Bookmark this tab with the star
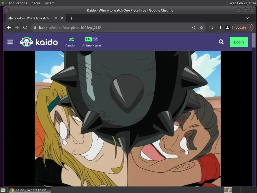Image resolution: width=257 pixels, height=193 pixels. point(202,28)
